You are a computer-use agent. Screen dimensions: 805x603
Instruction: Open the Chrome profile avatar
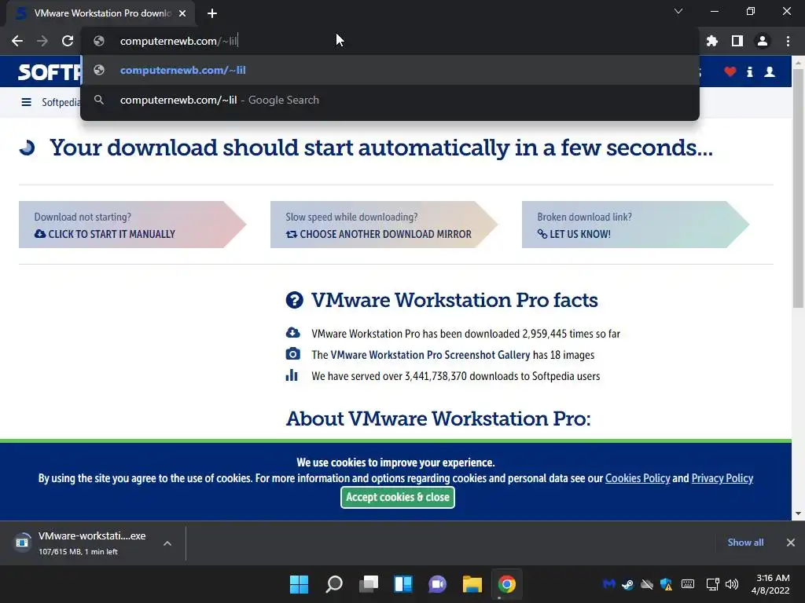(763, 41)
